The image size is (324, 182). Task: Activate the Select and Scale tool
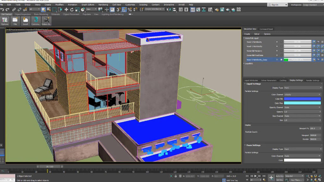[x=77, y=9]
